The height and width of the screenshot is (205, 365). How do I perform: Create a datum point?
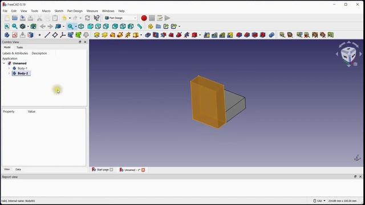(x=39, y=35)
